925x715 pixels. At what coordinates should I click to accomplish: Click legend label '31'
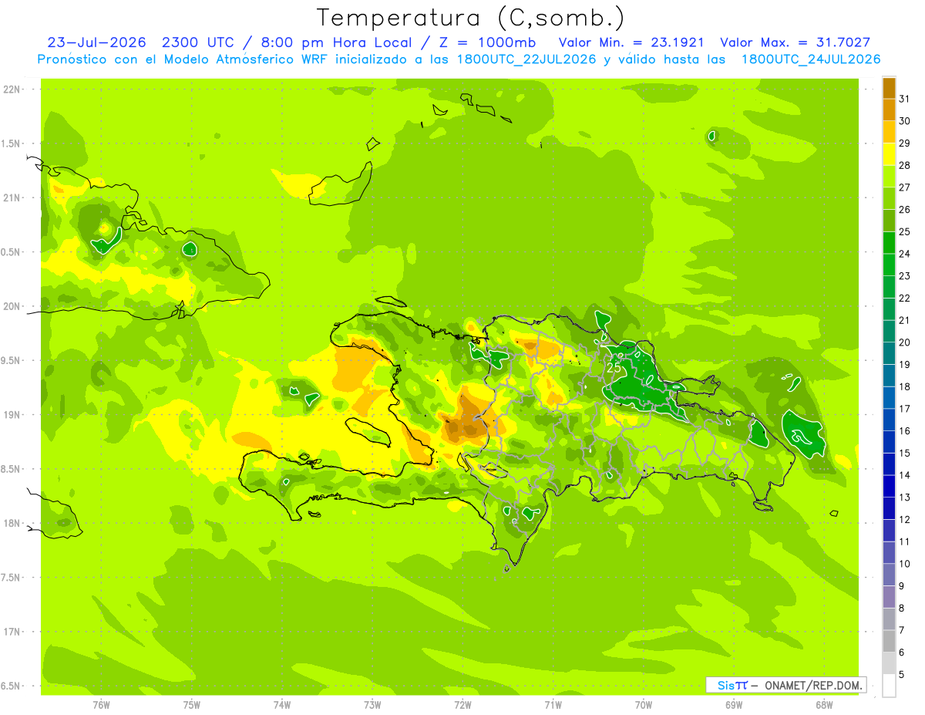(x=905, y=99)
